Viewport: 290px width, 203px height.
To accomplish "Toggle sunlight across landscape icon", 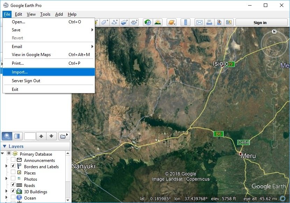I will (158, 23).
